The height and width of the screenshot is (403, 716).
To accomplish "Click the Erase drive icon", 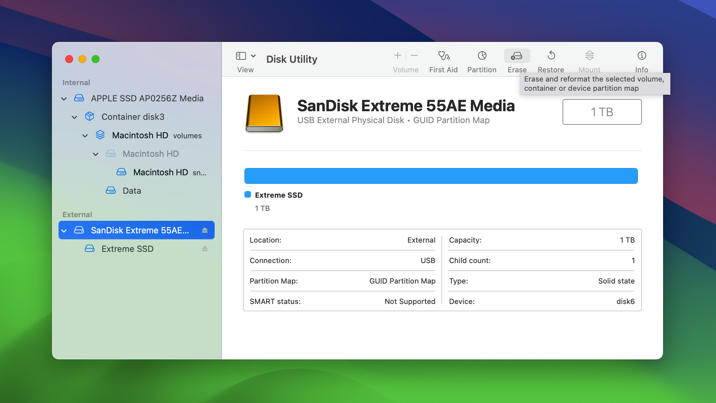I will (517, 56).
